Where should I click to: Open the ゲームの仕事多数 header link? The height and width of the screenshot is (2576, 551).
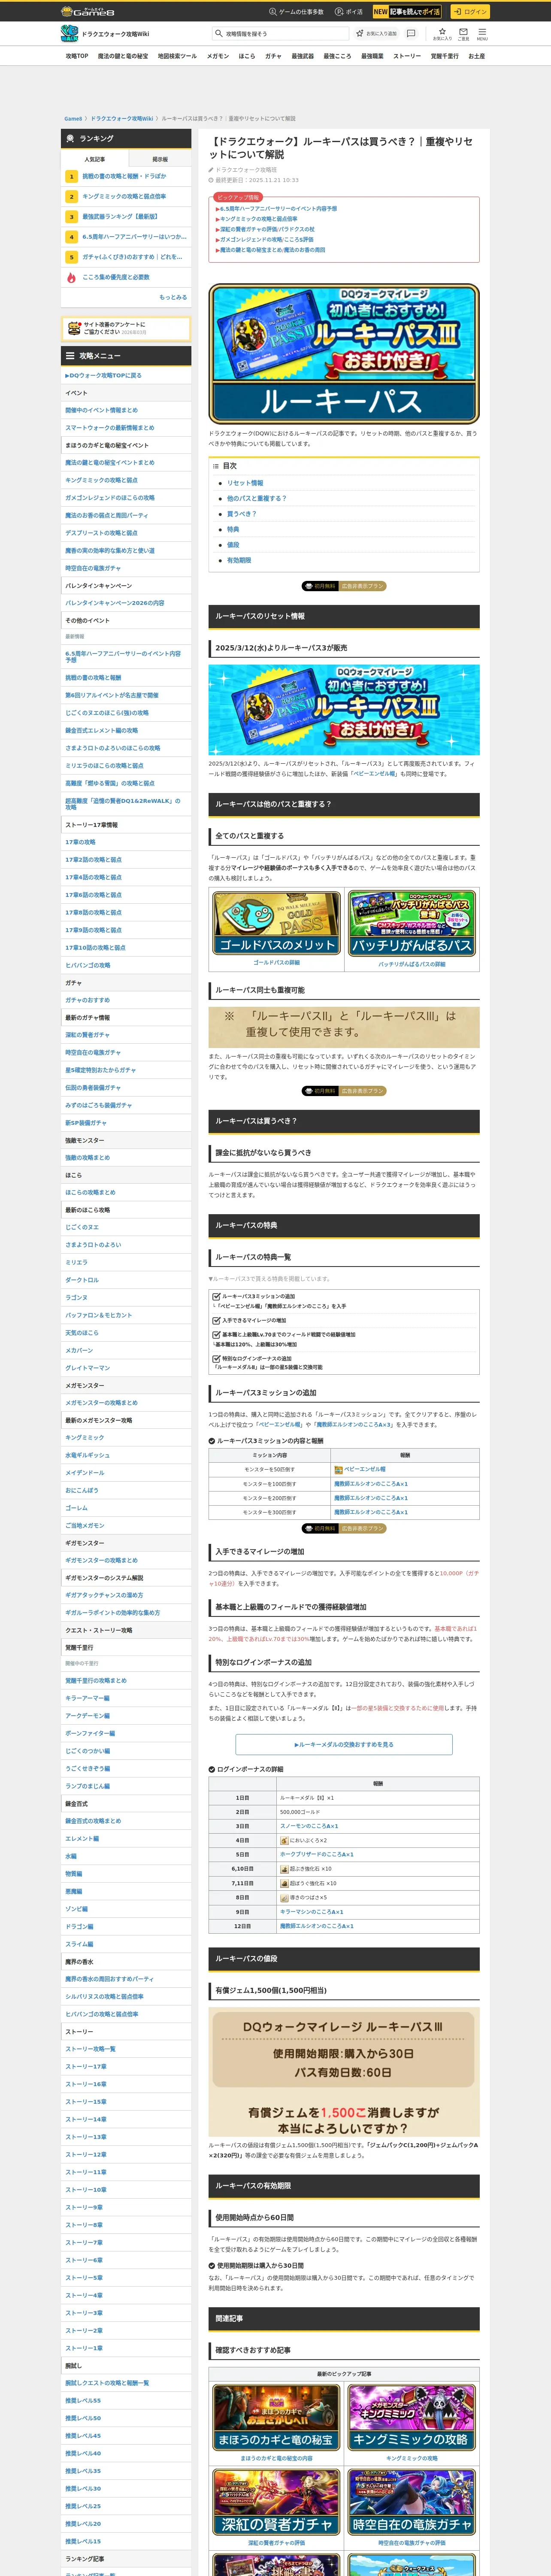click(296, 12)
